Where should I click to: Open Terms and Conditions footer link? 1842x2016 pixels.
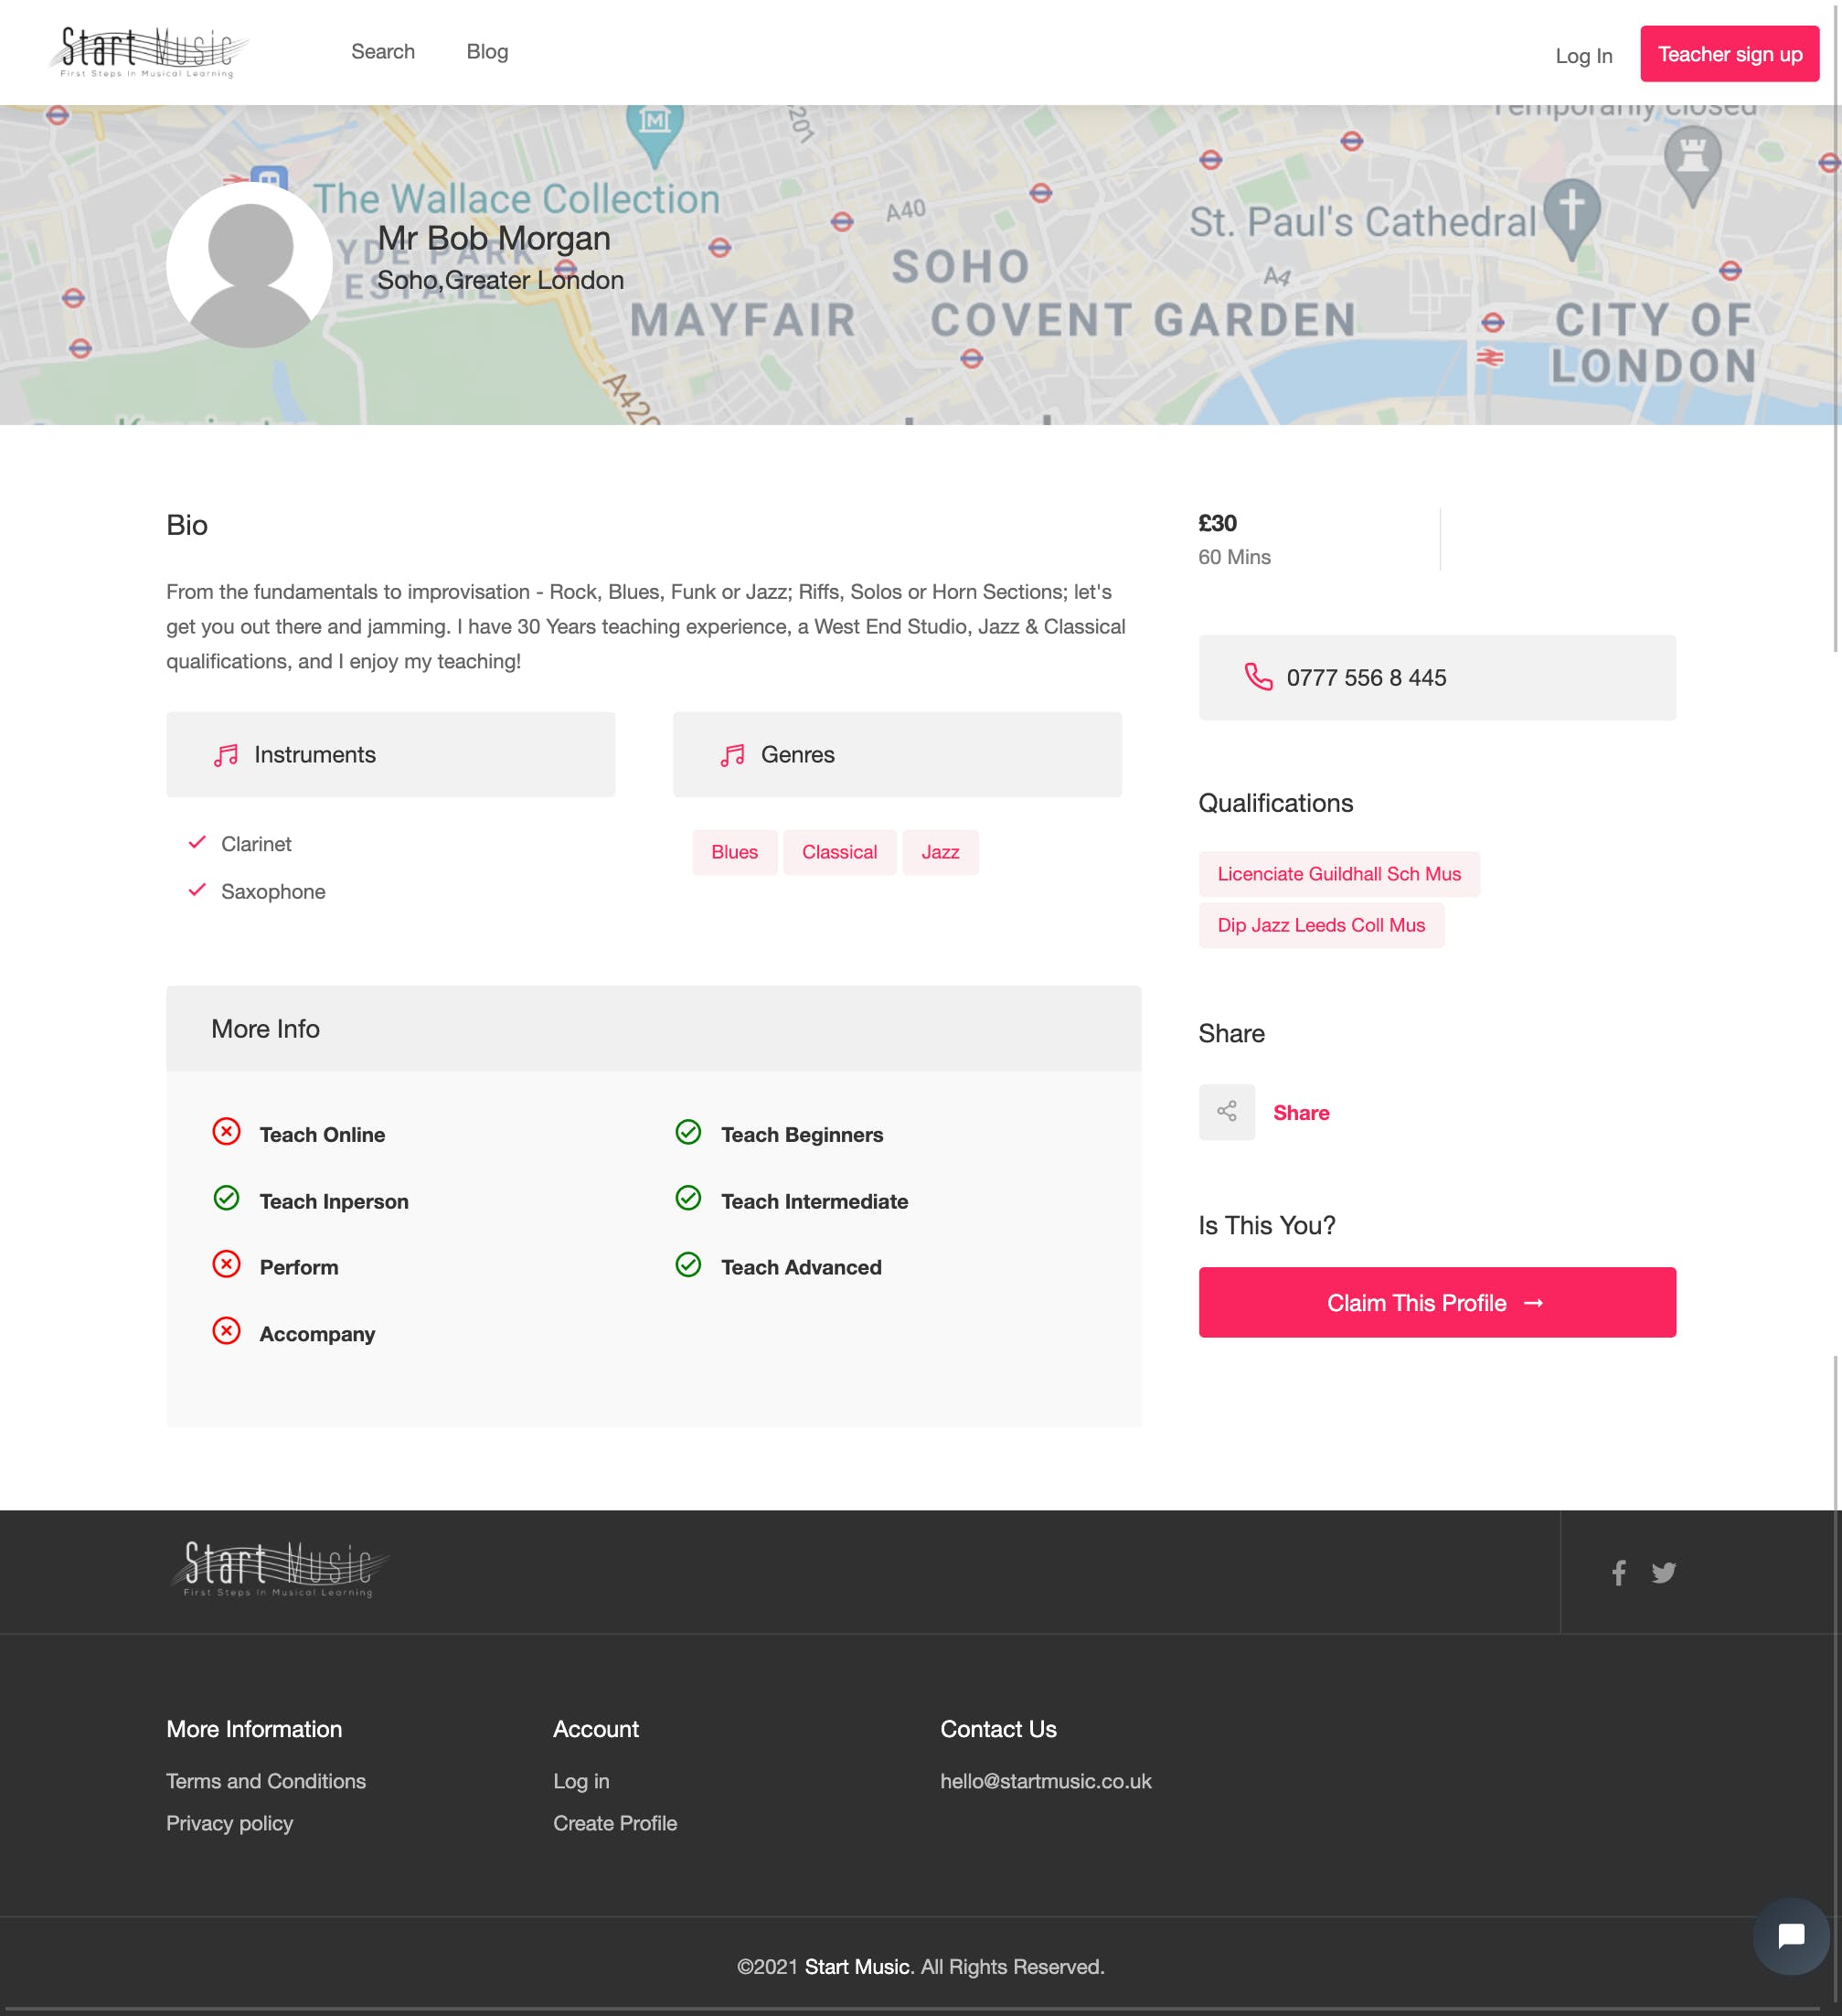(266, 1781)
